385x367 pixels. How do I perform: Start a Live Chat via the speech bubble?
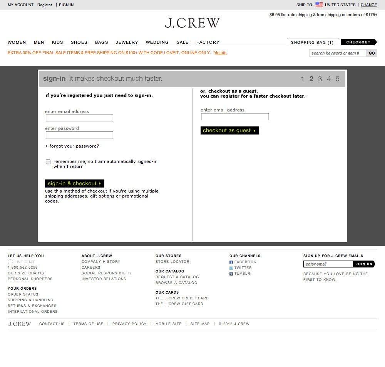pyautogui.click(x=10, y=261)
